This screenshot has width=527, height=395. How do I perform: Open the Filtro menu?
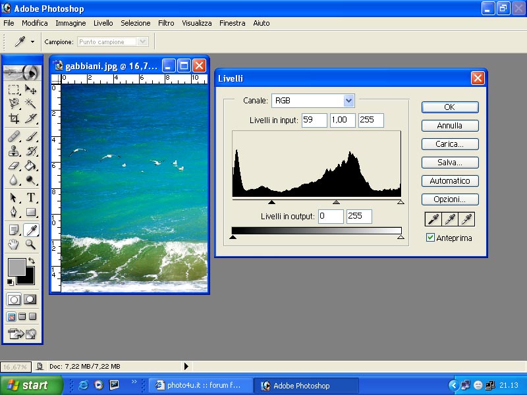(x=166, y=23)
